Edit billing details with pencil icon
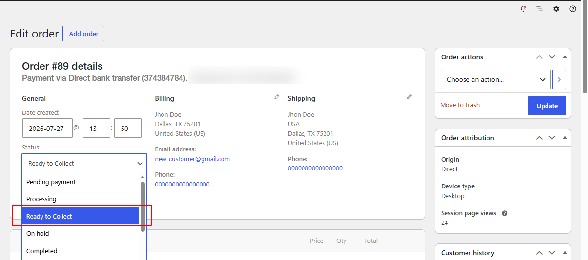Viewport: 588px width, 260px height. coord(277,97)
